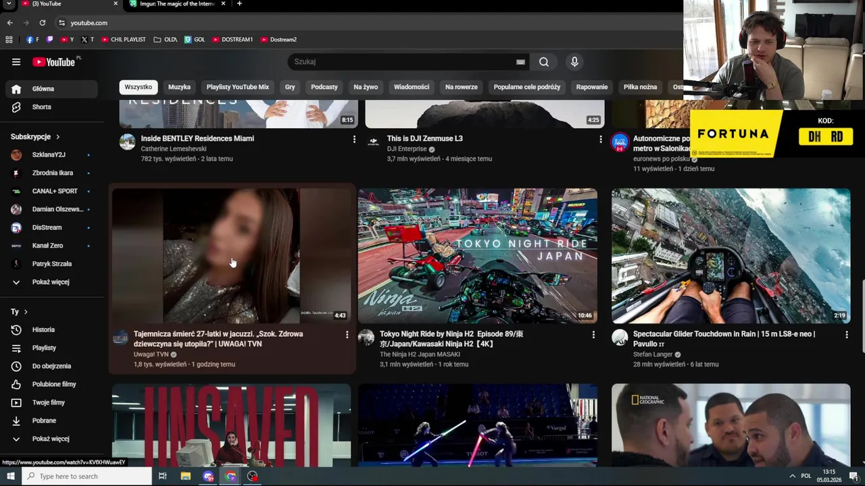The height and width of the screenshot is (486, 865).
Task: Expand Pokaż więcej under subscriptions
Action: click(51, 282)
